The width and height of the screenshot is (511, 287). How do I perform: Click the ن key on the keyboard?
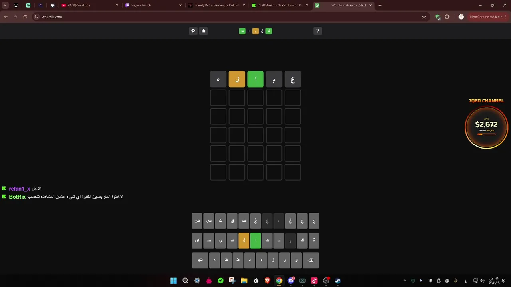coord(279,240)
